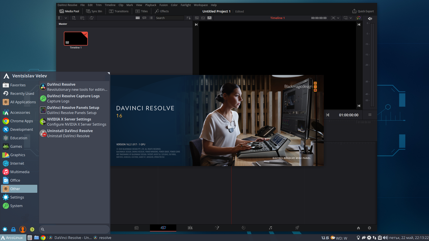Screen dimensions: 429x241
Task: Open the Transitions panel
Action: [x=119, y=11]
